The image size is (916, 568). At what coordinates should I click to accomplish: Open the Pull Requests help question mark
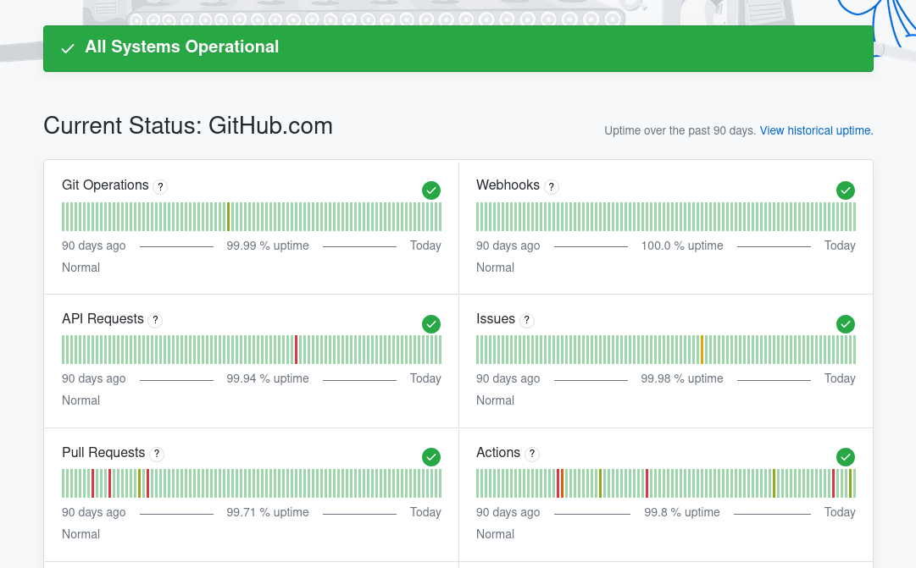pyautogui.click(x=157, y=454)
